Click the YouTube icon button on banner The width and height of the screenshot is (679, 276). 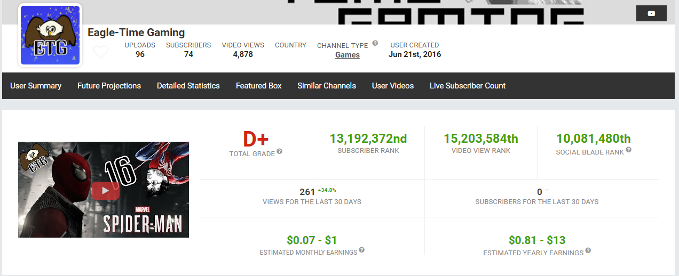point(651,13)
